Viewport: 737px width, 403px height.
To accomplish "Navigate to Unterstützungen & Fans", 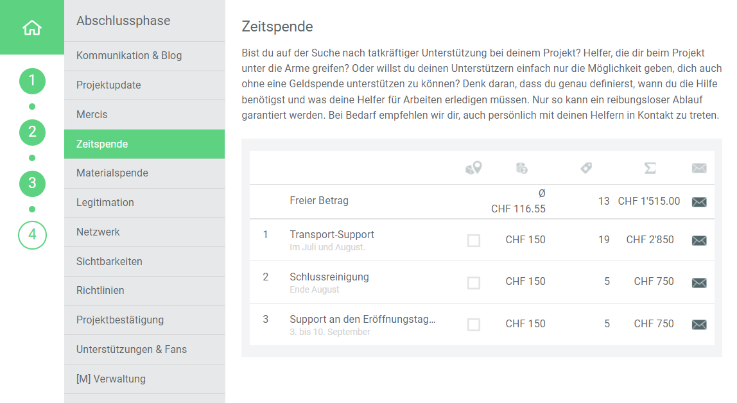I will click(132, 350).
